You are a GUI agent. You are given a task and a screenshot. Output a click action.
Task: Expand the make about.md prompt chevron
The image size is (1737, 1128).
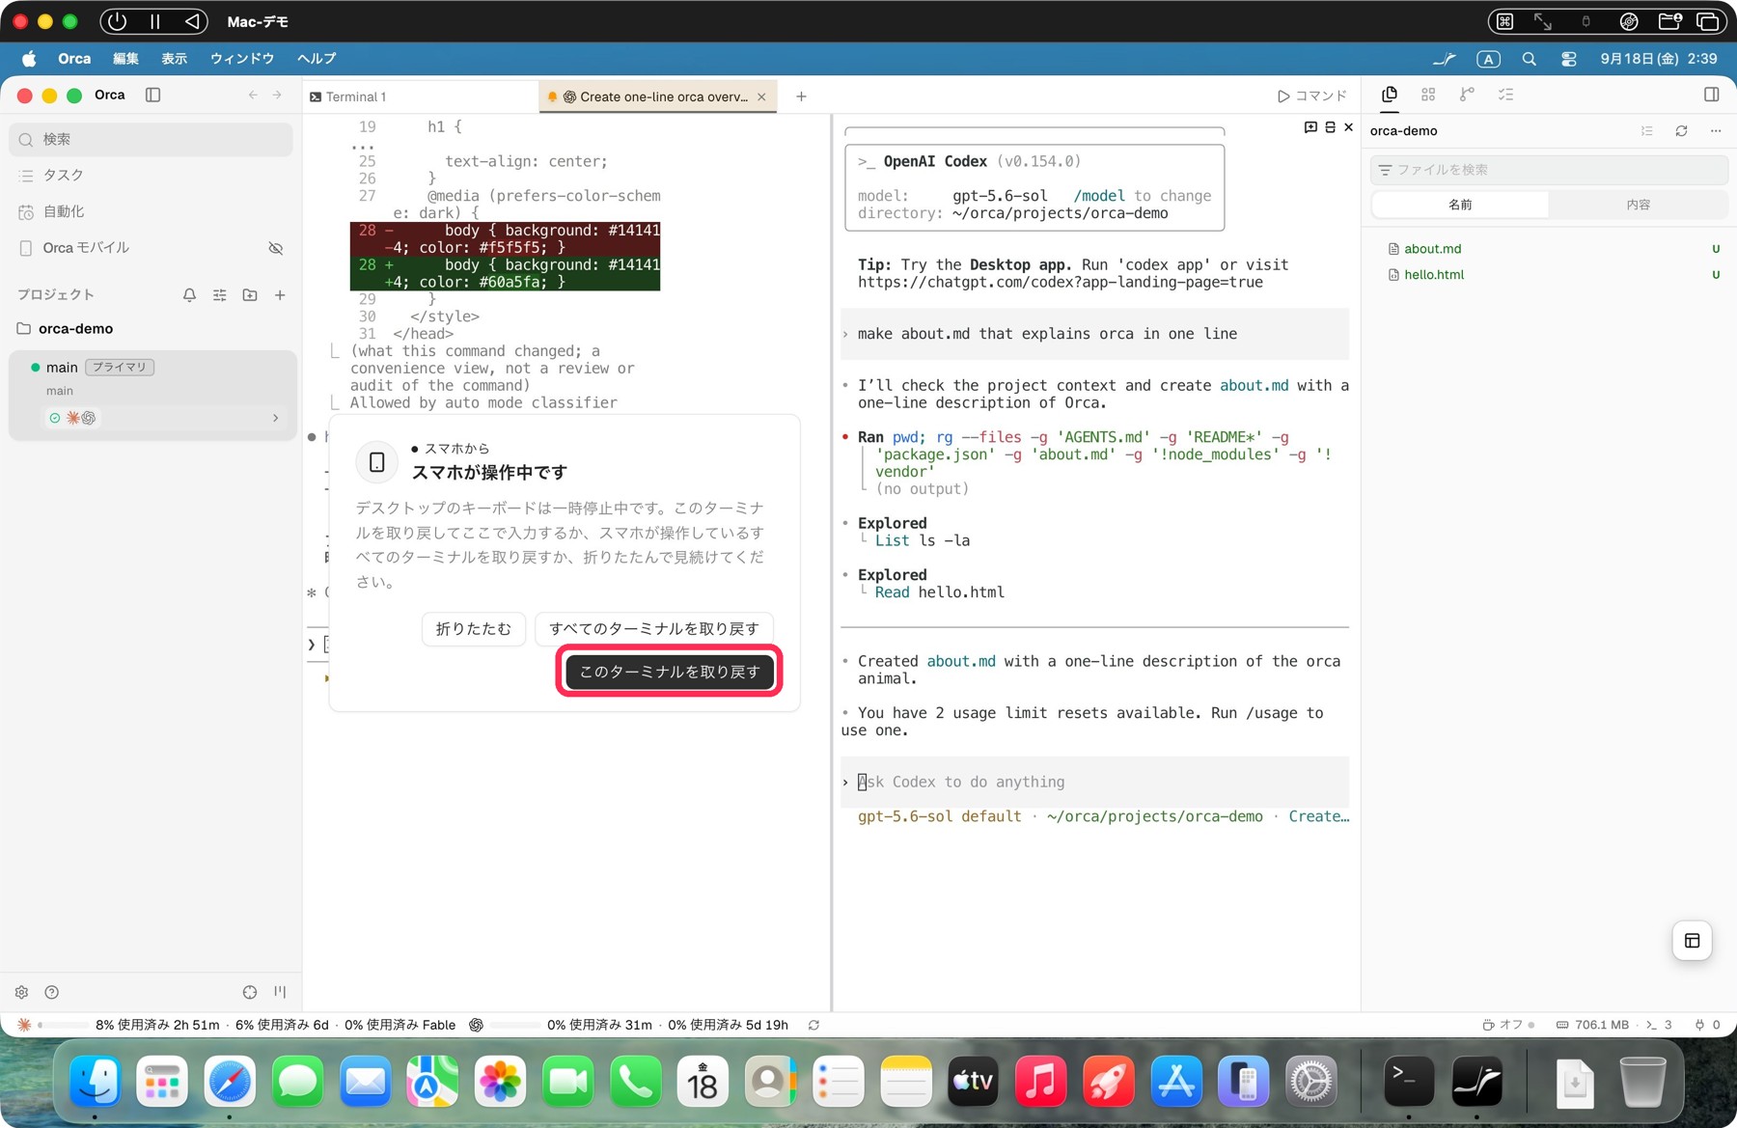point(845,334)
